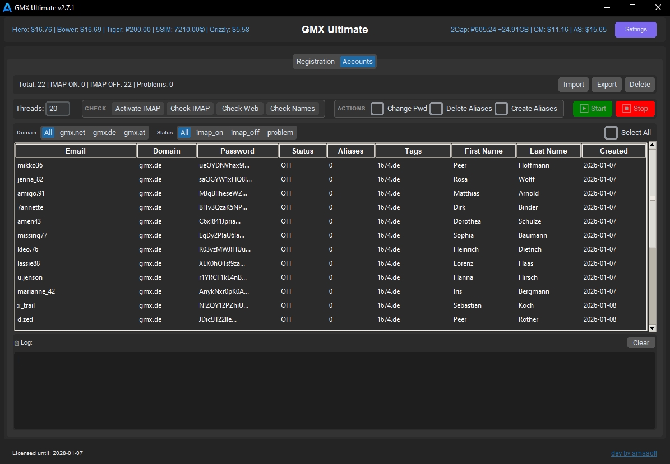Click the Activate IMAP button

click(x=137, y=109)
